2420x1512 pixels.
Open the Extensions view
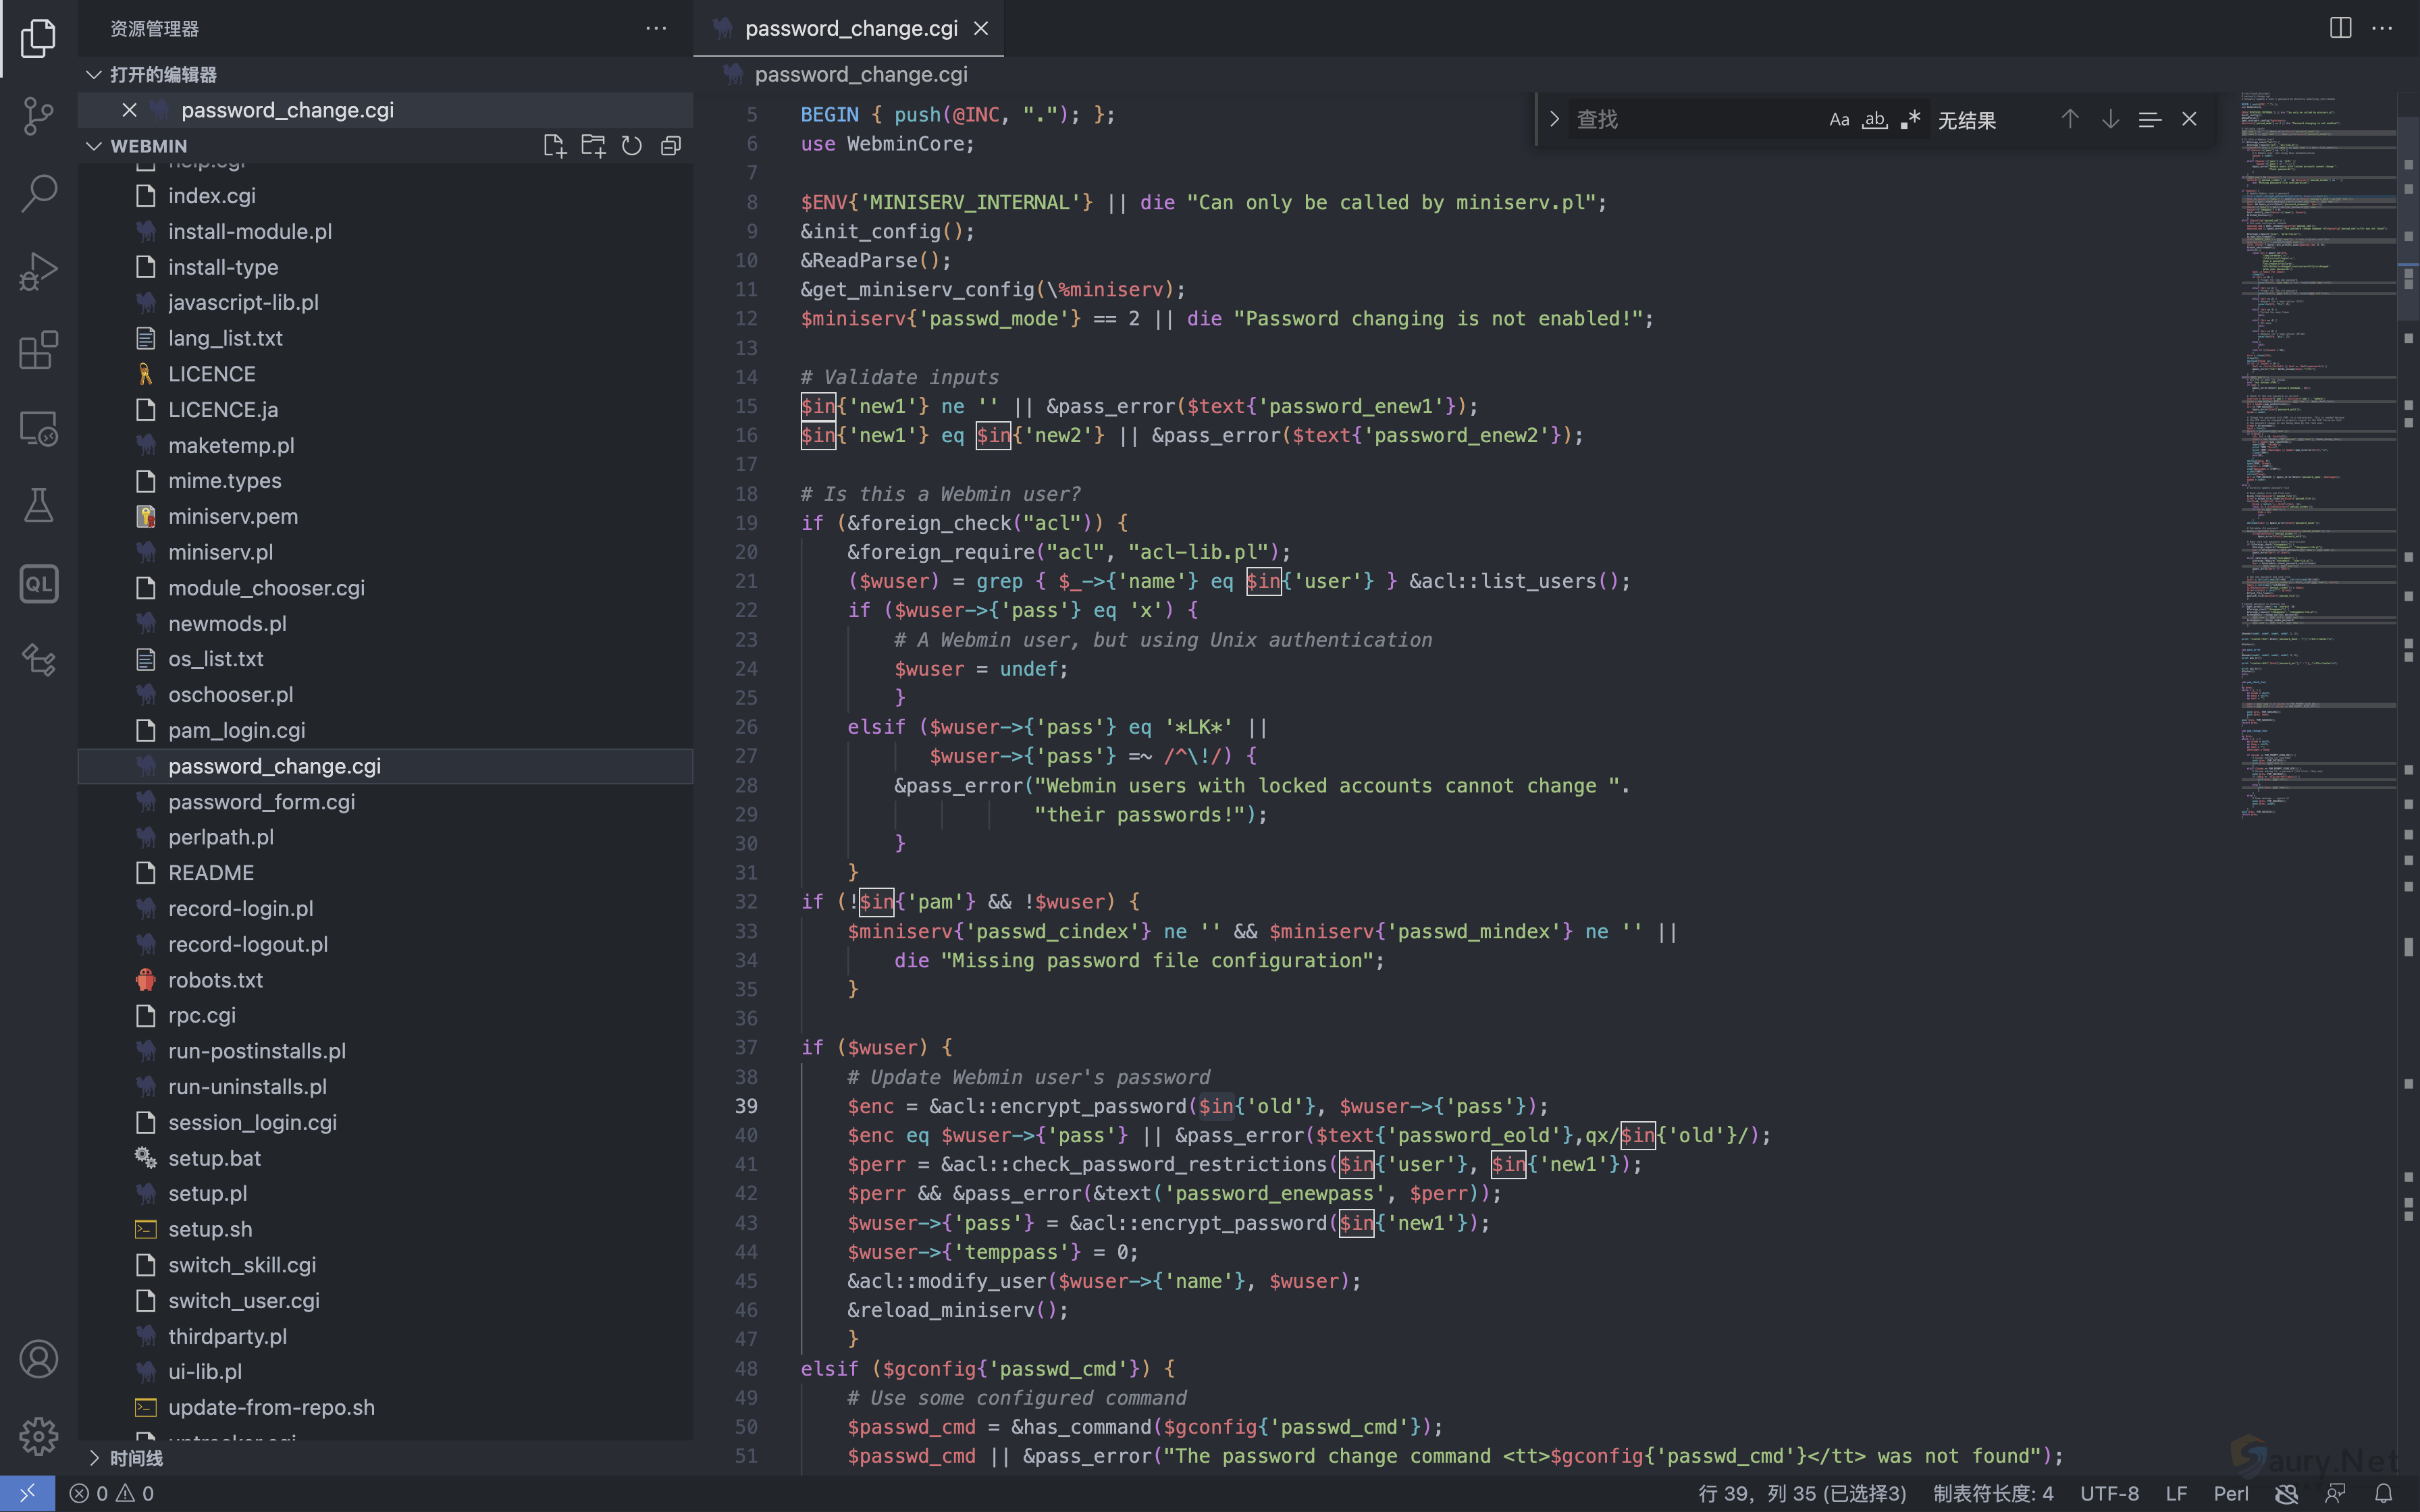[x=38, y=350]
